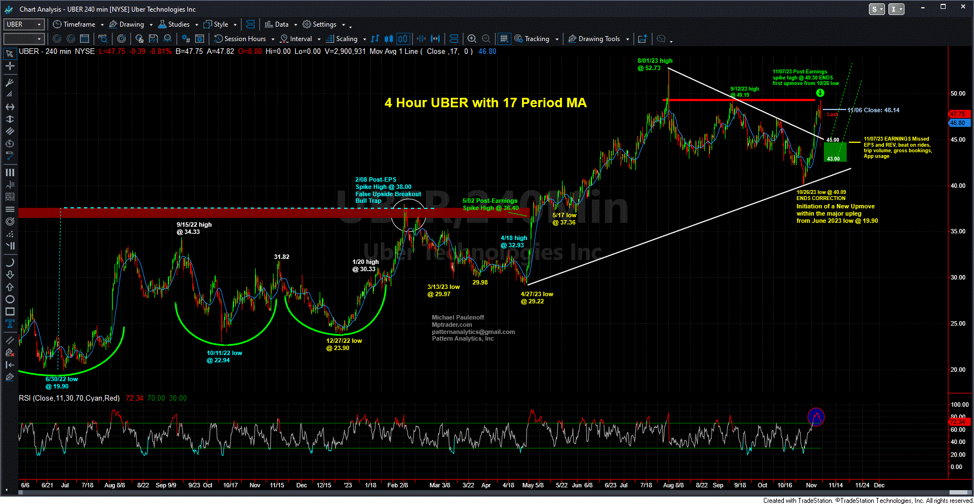Screen dimensions: 974x504
Task: Select the horizontal lines drawing tool
Action: coord(9,209)
